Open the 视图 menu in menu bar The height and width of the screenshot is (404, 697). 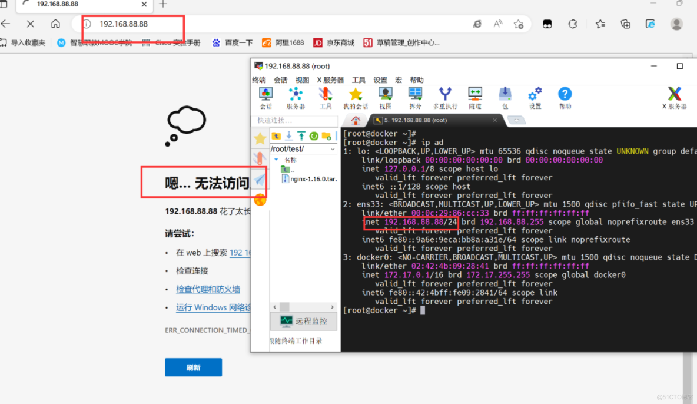click(302, 80)
